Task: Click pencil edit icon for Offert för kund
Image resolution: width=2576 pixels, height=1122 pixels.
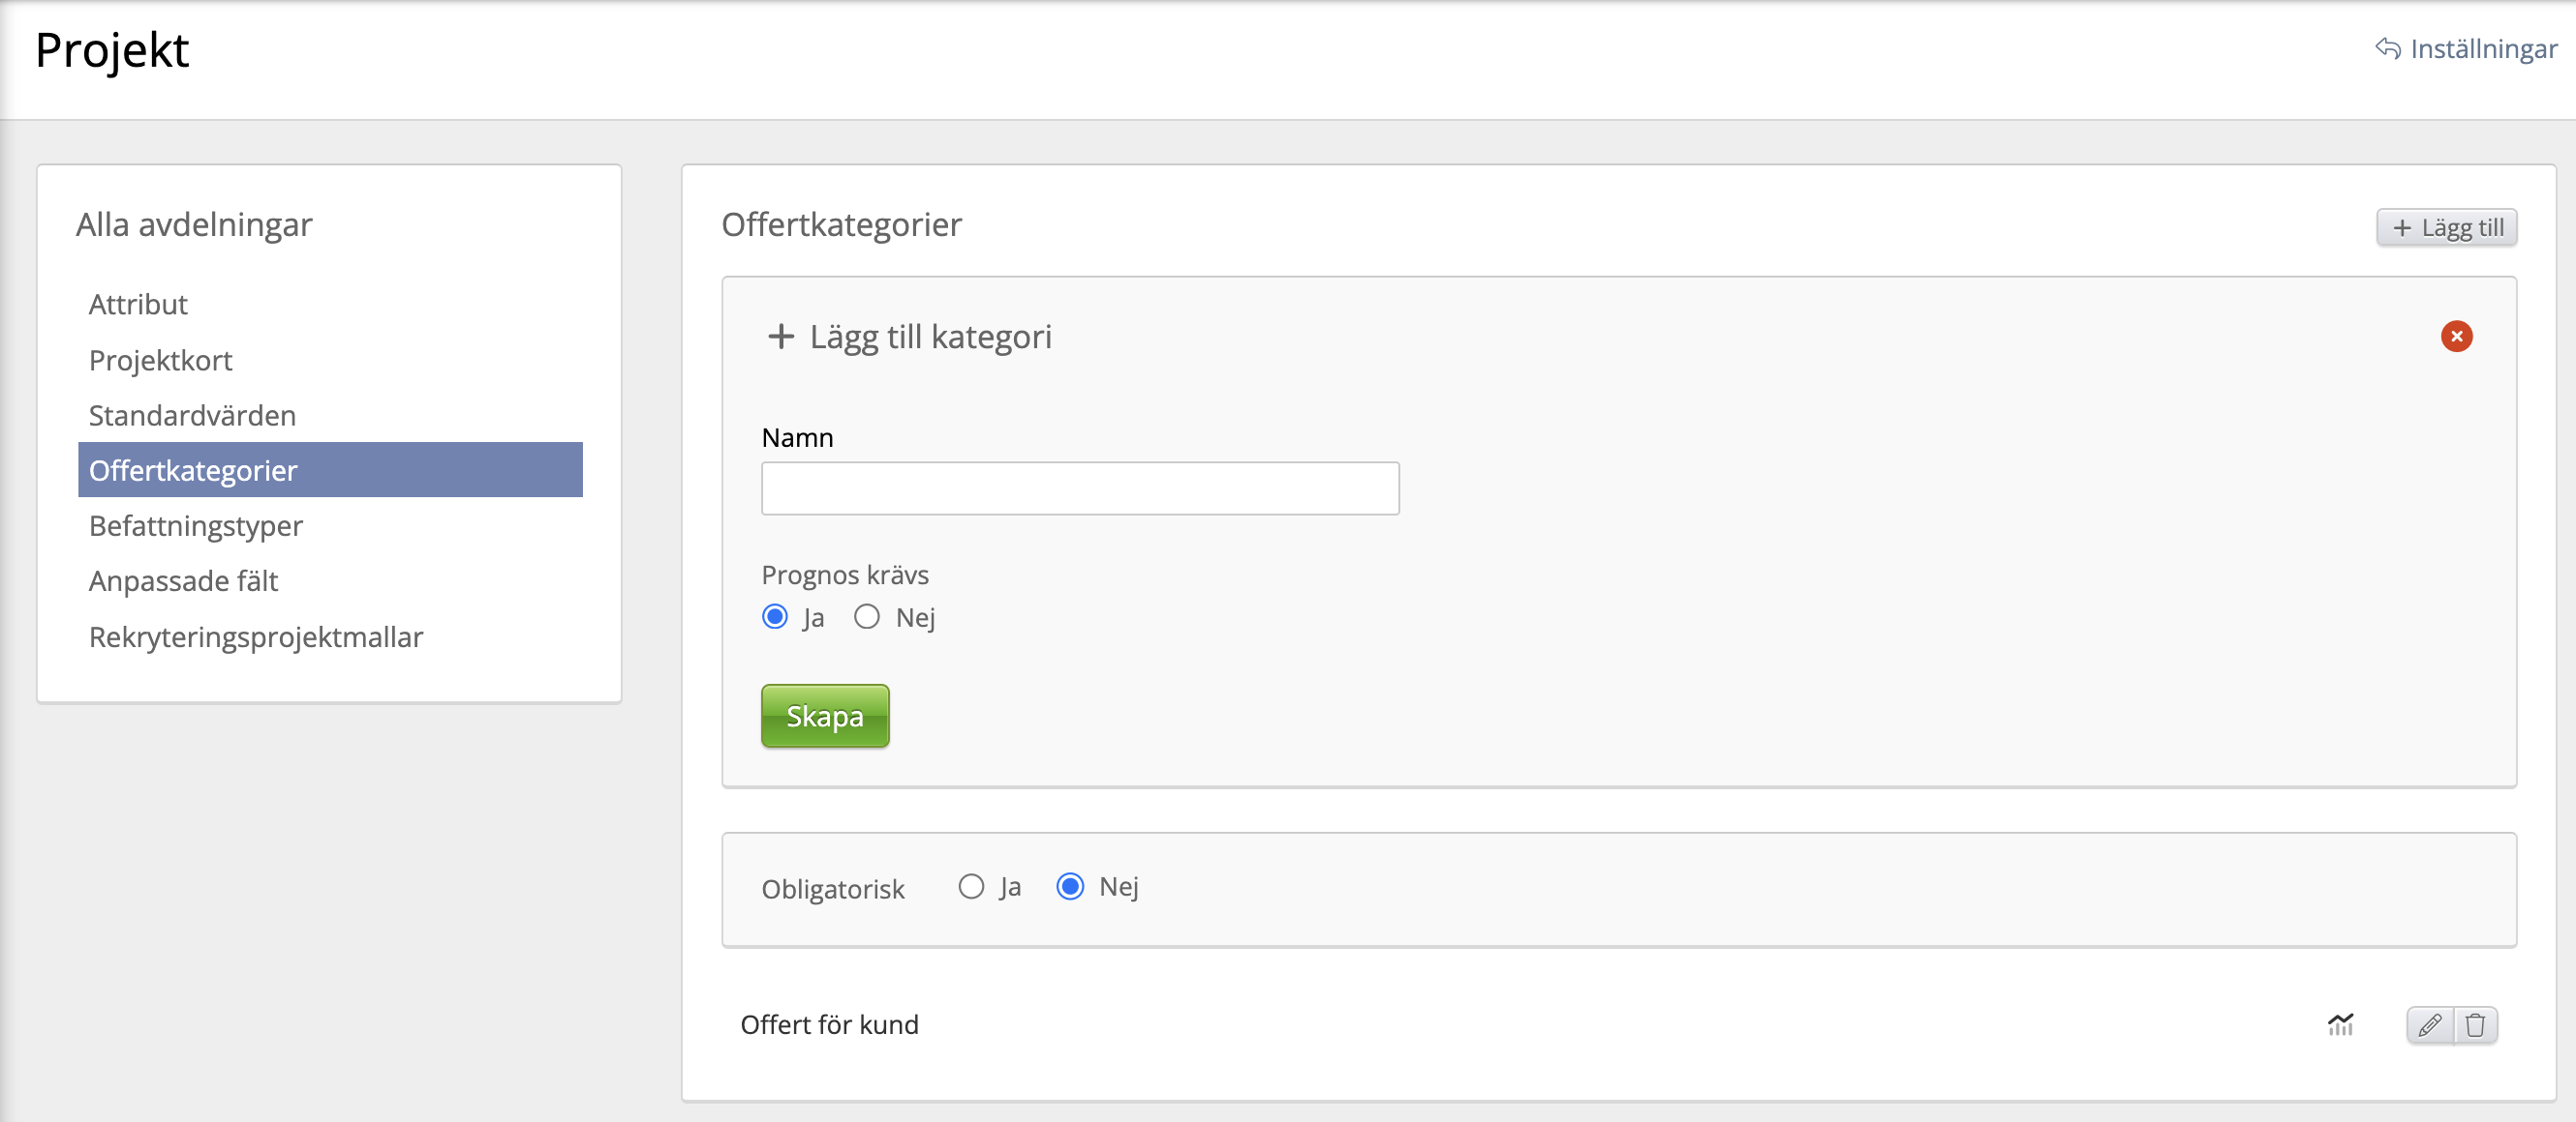Action: tap(2429, 1025)
